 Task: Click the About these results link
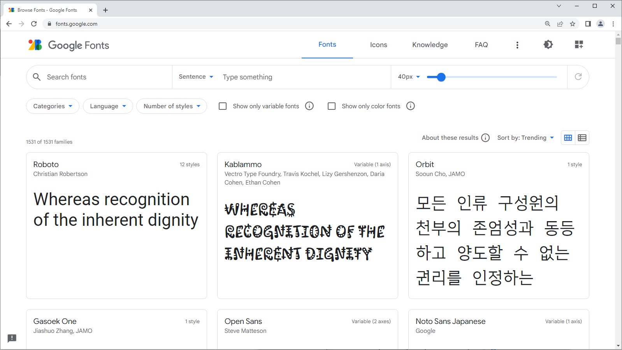(x=450, y=138)
